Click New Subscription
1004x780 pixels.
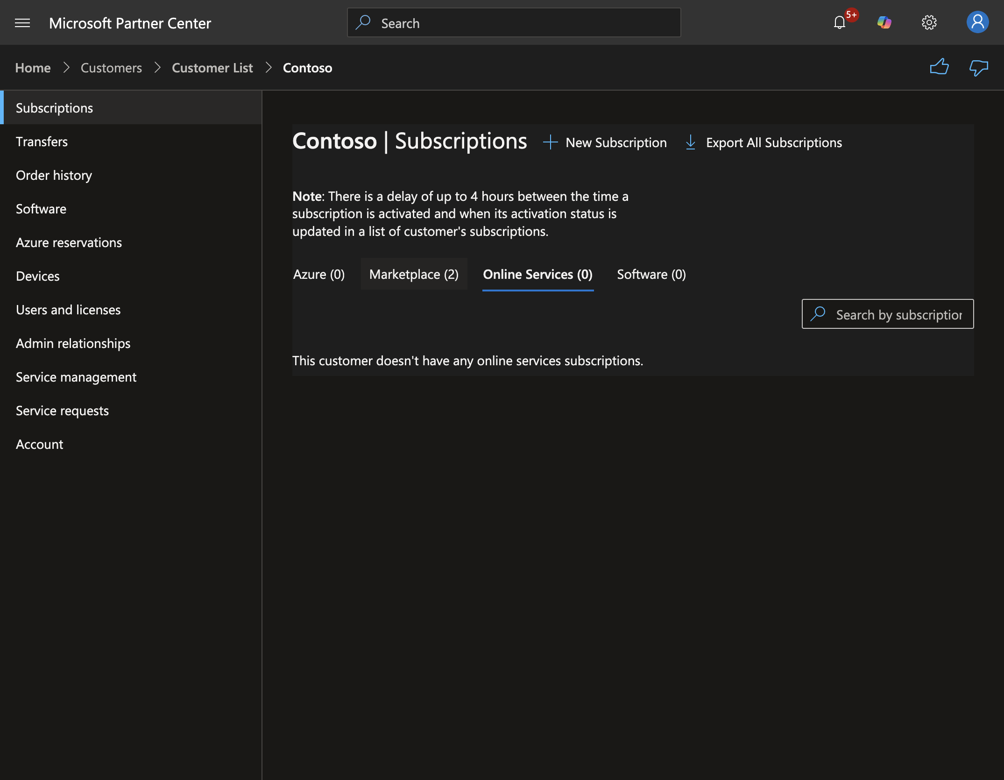pos(605,142)
